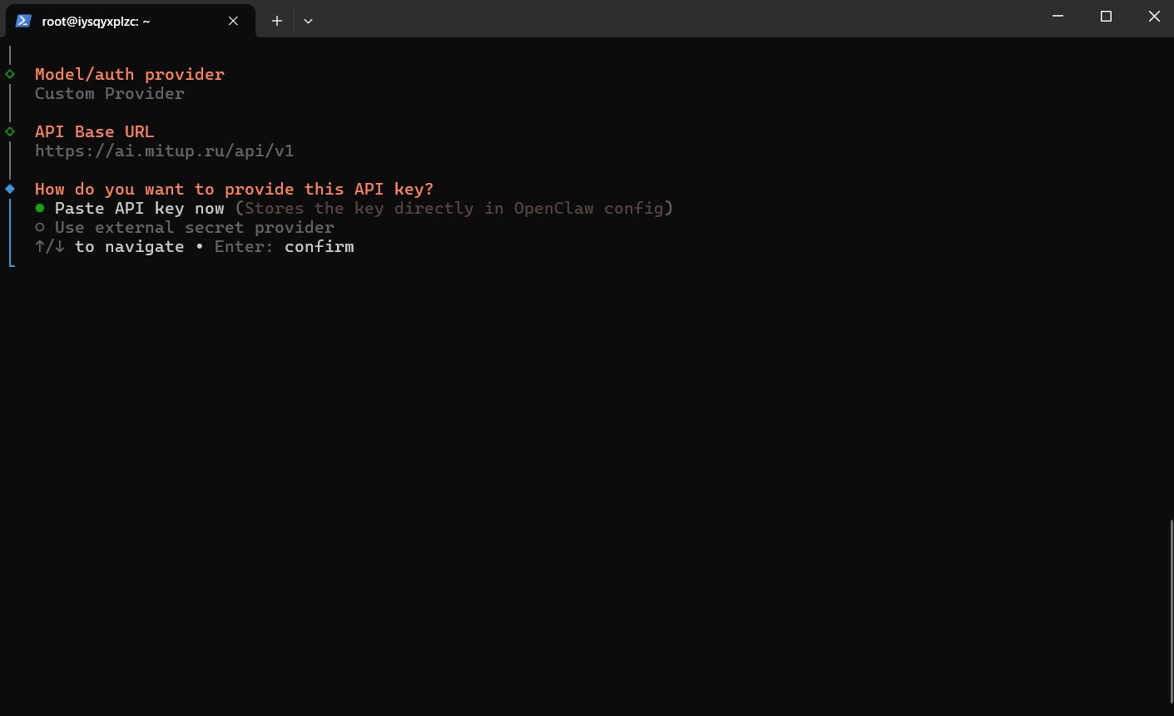The height and width of the screenshot is (716, 1174).
Task: Expand the new tab profile dropdown
Action: (308, 21)
